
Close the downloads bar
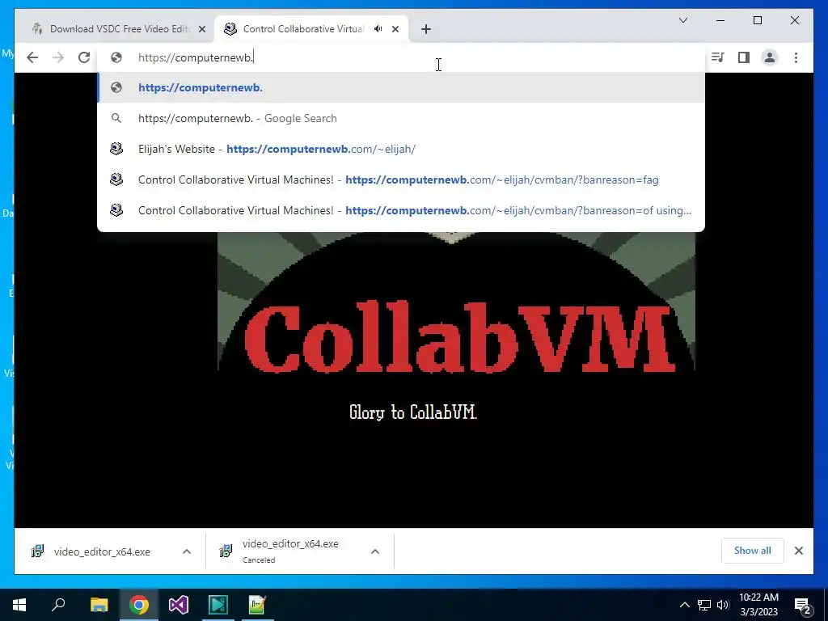(x=799, y=551)
